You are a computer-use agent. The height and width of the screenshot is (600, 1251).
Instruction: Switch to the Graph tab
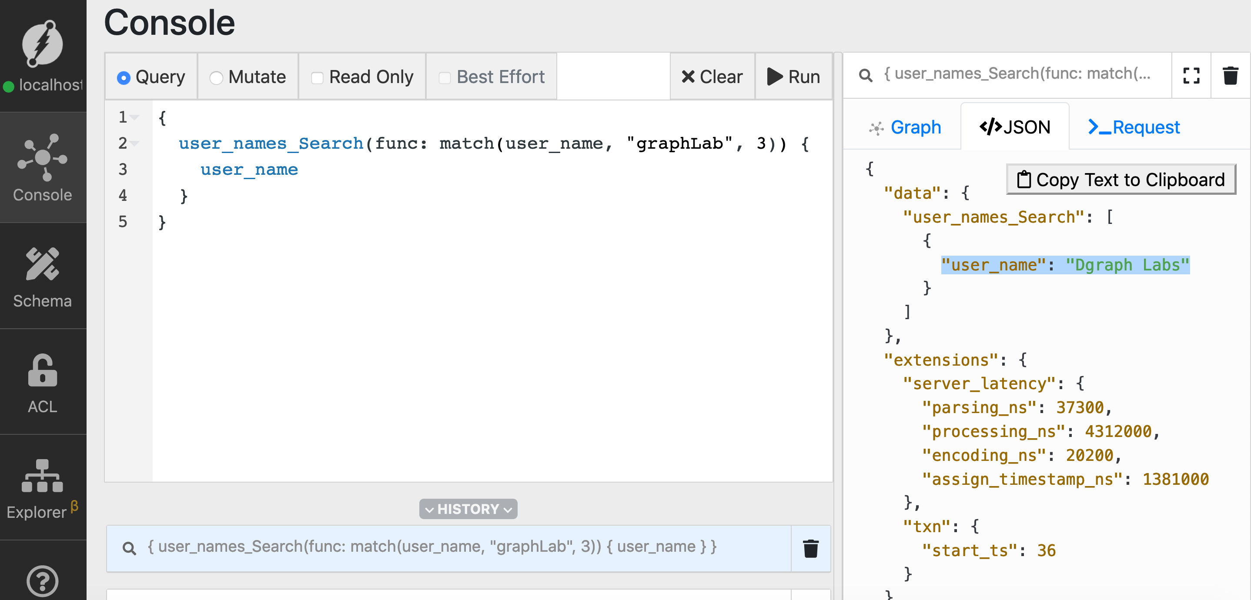(905, 127)
